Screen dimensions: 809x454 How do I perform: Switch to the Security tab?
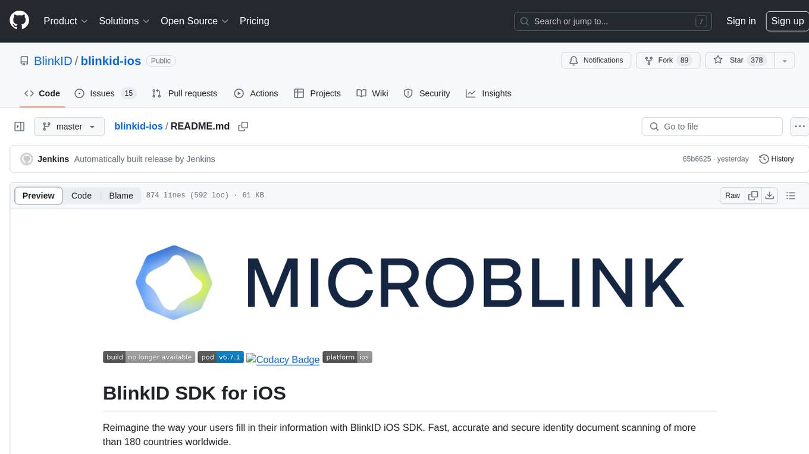pyautogui.click(x=427, y=93)
